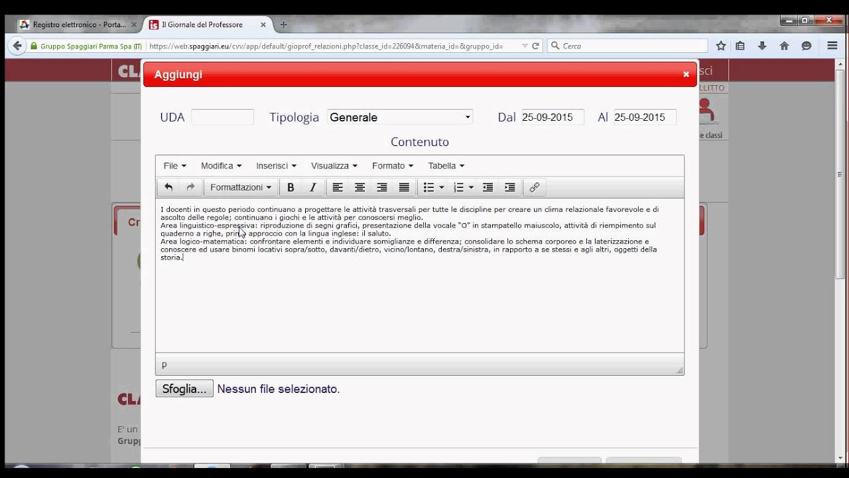This screenshot has height=478, width=849.
Task: Insert a hyperlink with the link icon
Action: [x=535, y=187]
